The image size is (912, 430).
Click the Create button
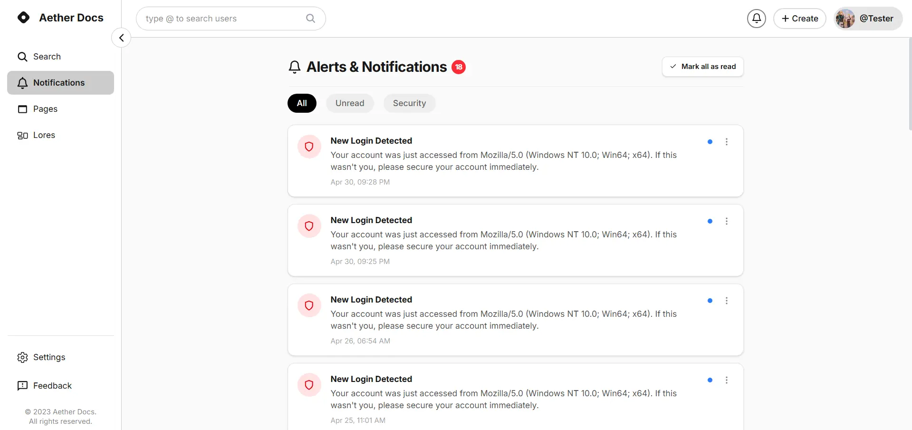800,19
